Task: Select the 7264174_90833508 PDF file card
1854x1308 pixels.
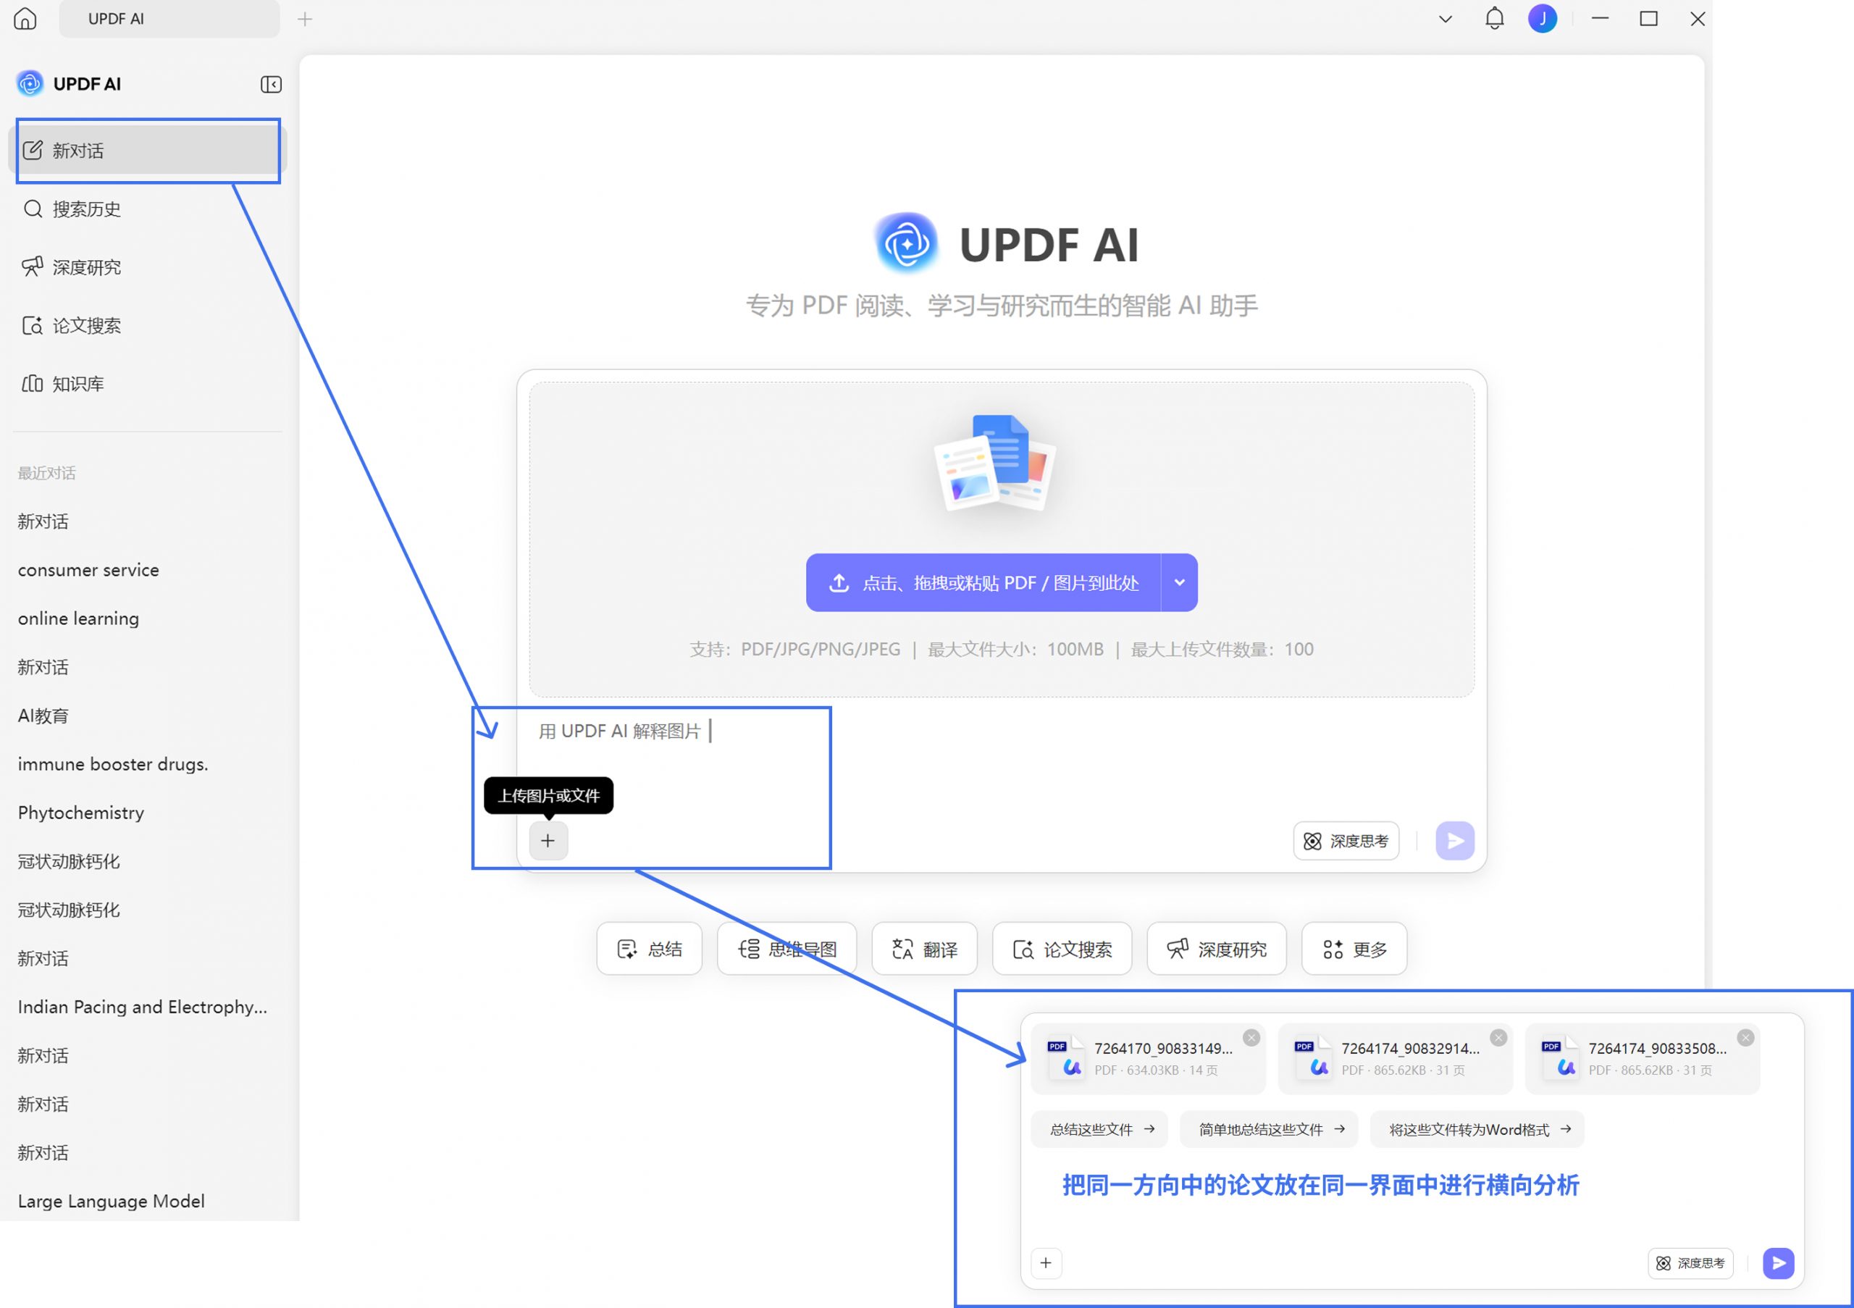Action: (x=1643, y=1059)
